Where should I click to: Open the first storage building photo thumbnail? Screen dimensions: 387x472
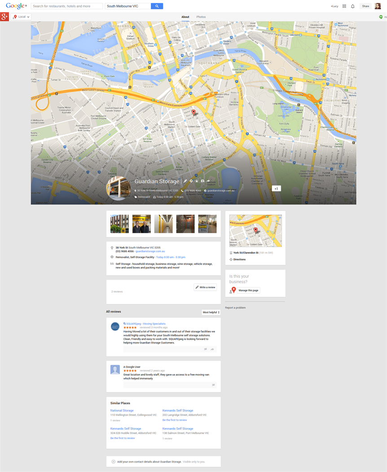119,224
